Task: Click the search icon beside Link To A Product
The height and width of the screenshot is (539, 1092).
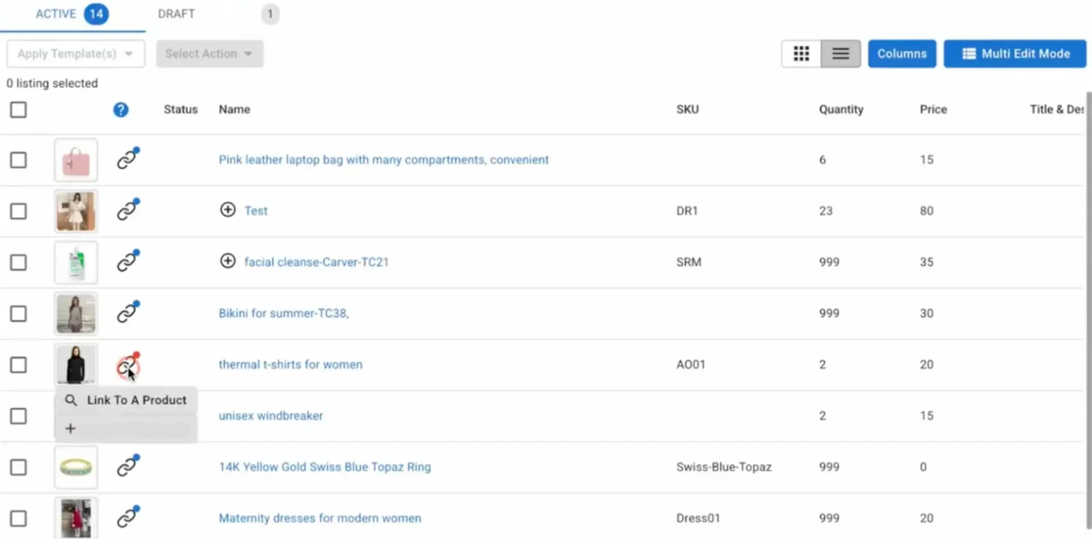Action: pyautogui.click(x=71, y=400)
